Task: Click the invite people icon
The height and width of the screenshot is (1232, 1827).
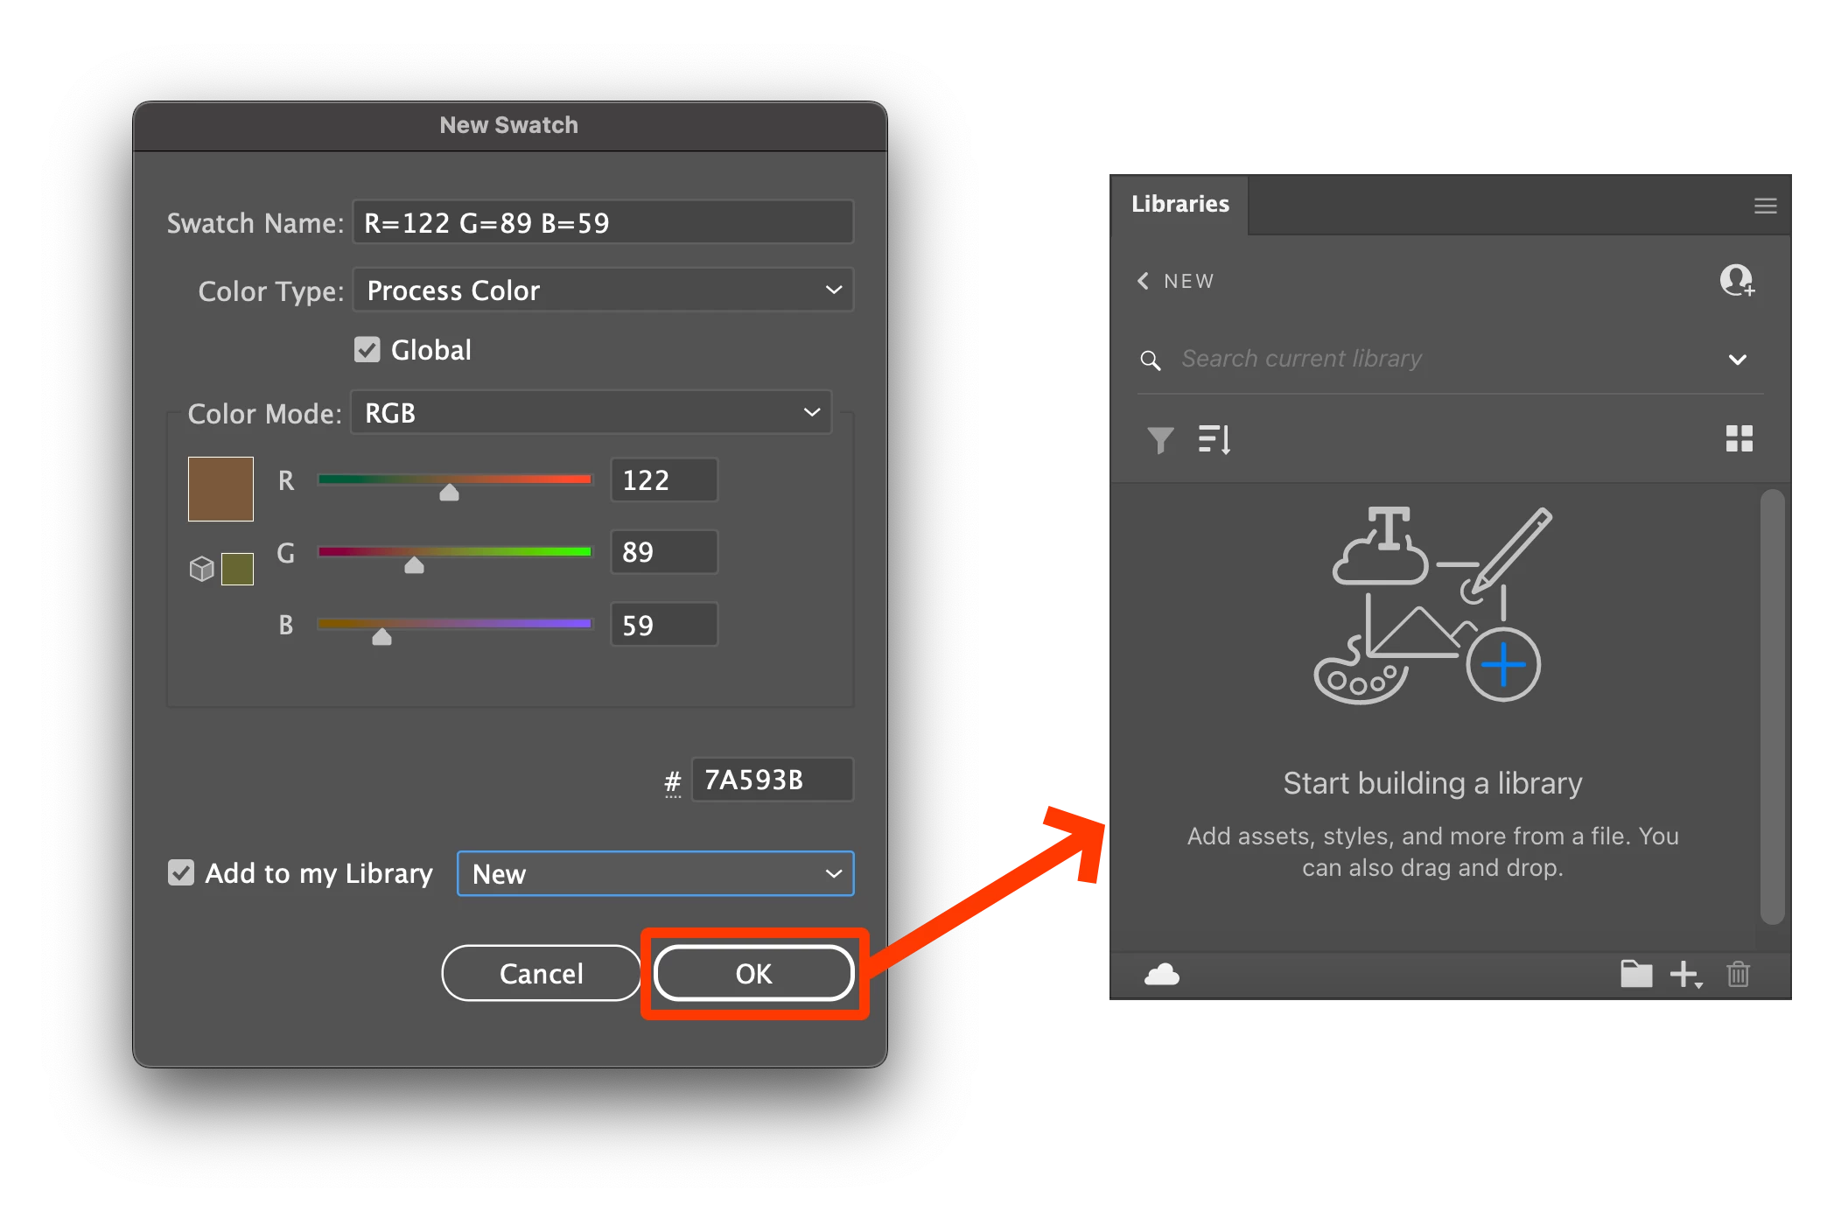Action: point(1737,281)
